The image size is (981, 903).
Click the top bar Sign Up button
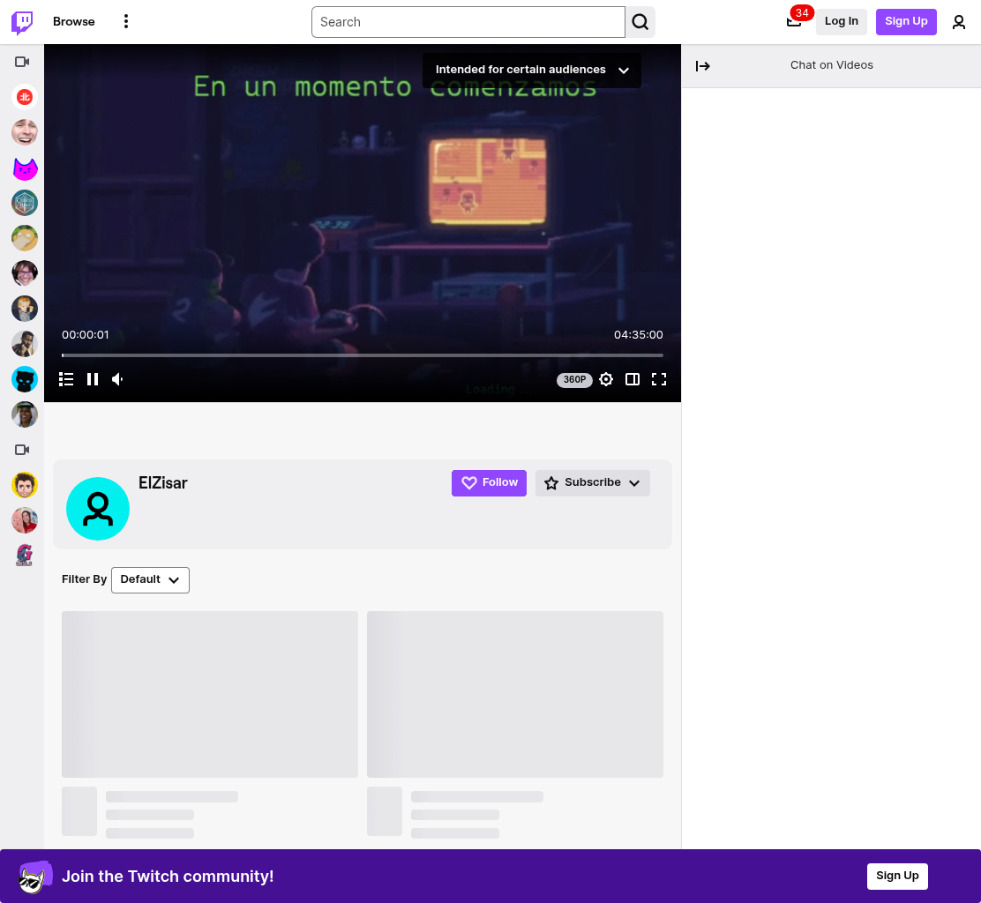pos(906,22)
